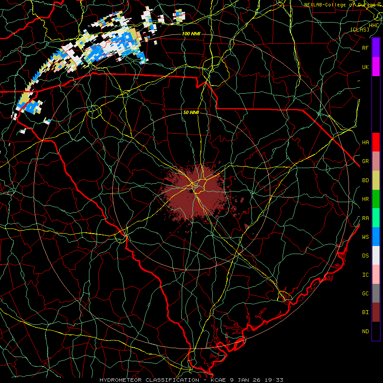The width and height of the screenshot is (383, 383).
Task: Click the UK magenta legend swatch
Action: click(376, 67)
